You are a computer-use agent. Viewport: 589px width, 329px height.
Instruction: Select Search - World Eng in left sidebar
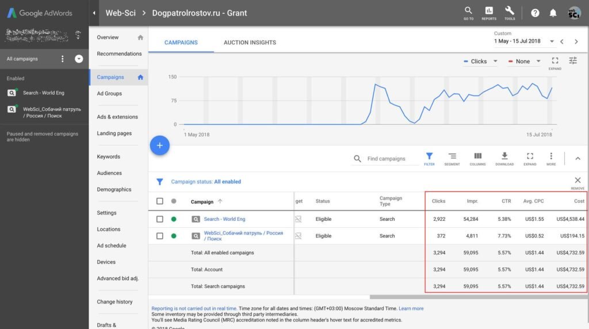pyautogui.click(x=44, y=93)
